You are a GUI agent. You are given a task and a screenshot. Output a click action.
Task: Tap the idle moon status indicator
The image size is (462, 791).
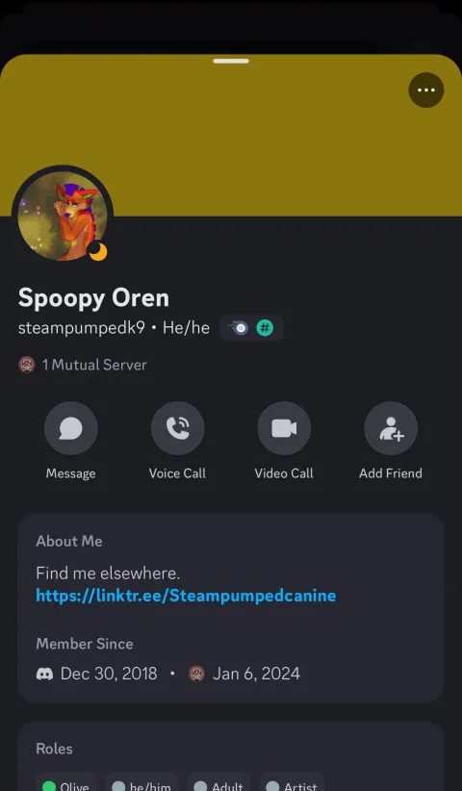[x=98, y=251]
